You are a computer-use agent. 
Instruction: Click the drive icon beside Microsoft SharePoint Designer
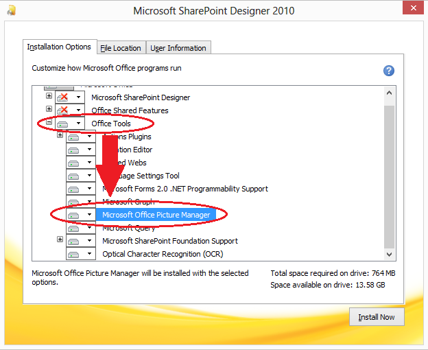click(x=64, y=97)
